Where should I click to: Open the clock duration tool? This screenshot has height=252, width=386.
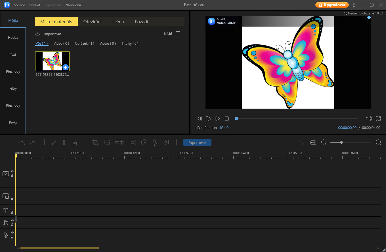(144, 143)
